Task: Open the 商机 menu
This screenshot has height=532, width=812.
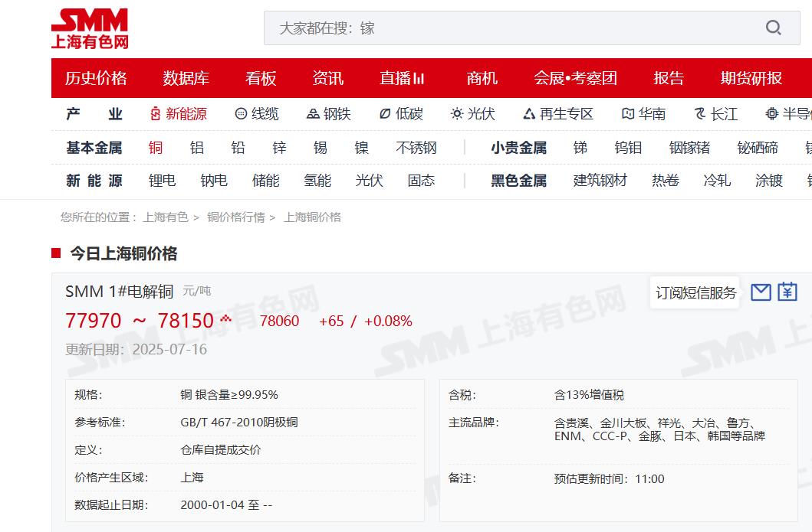Action: (x=482, y=78)
